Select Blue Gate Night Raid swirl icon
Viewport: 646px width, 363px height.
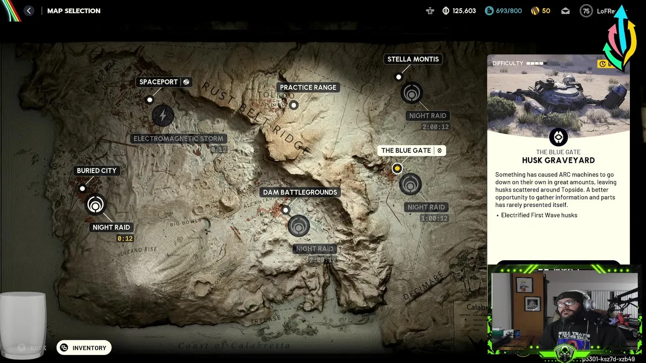point(410,185)
